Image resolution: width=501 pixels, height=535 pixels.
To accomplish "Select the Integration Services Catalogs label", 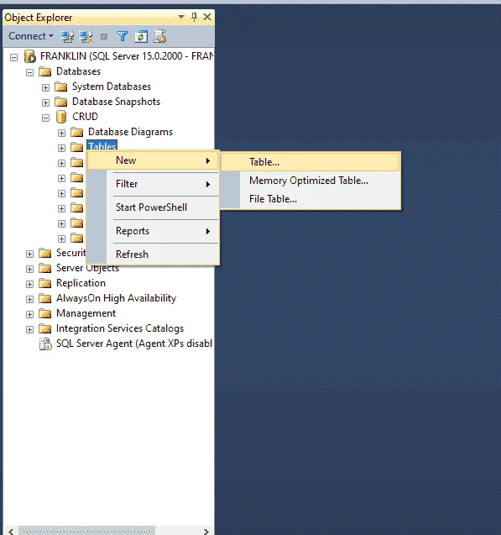I will tap(120, 328).
